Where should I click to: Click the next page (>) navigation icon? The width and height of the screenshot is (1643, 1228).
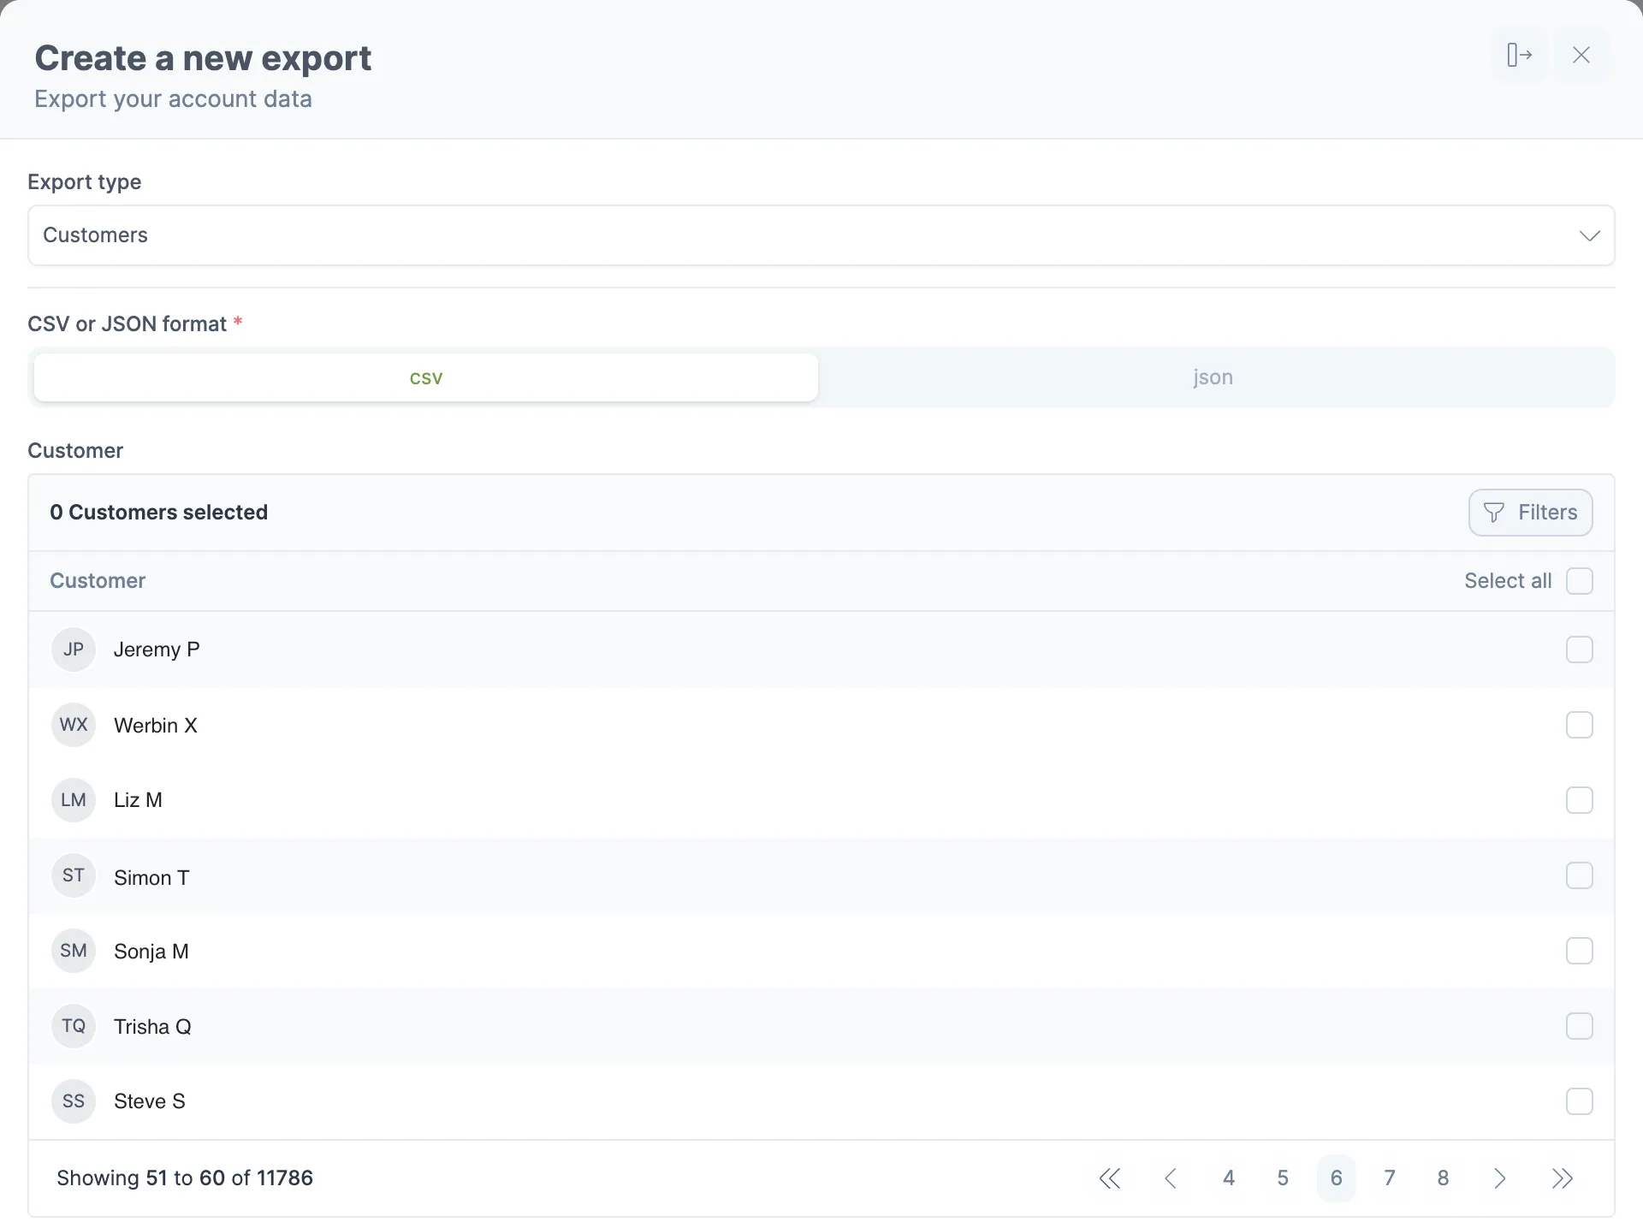pos(1500,1178)
